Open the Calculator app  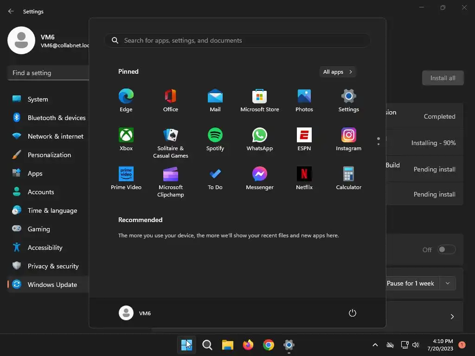point(349,178)
